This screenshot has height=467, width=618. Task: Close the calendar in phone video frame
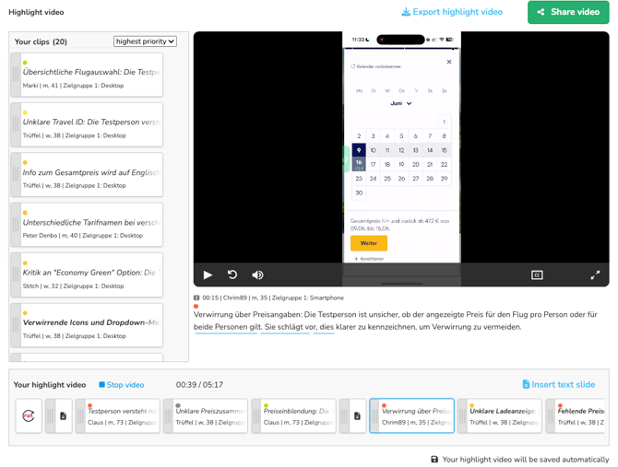tap(449, 62)
